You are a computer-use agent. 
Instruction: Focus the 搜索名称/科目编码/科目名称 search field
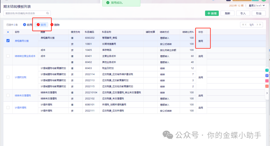pos(25,13)
